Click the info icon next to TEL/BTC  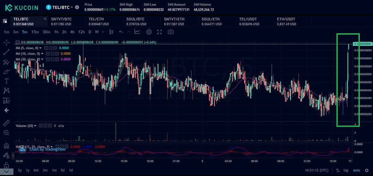[x=77, y=7]
